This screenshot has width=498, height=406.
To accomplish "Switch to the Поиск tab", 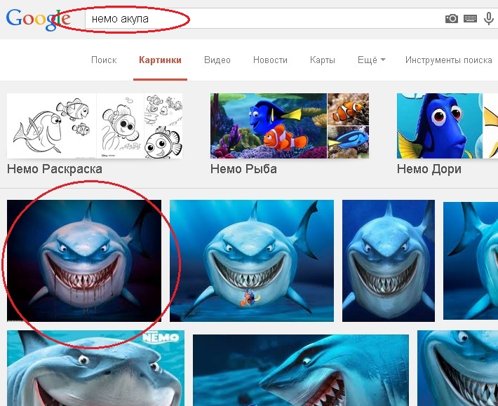I will tap(104, 60).
